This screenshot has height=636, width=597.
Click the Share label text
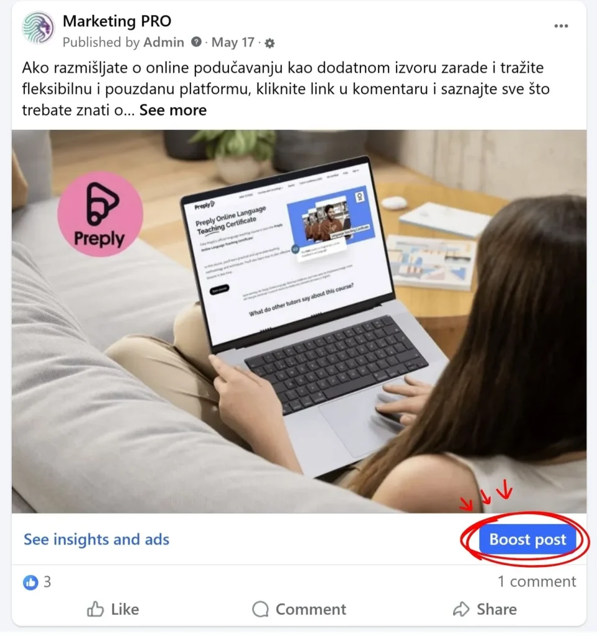click(x=496, y=609)
